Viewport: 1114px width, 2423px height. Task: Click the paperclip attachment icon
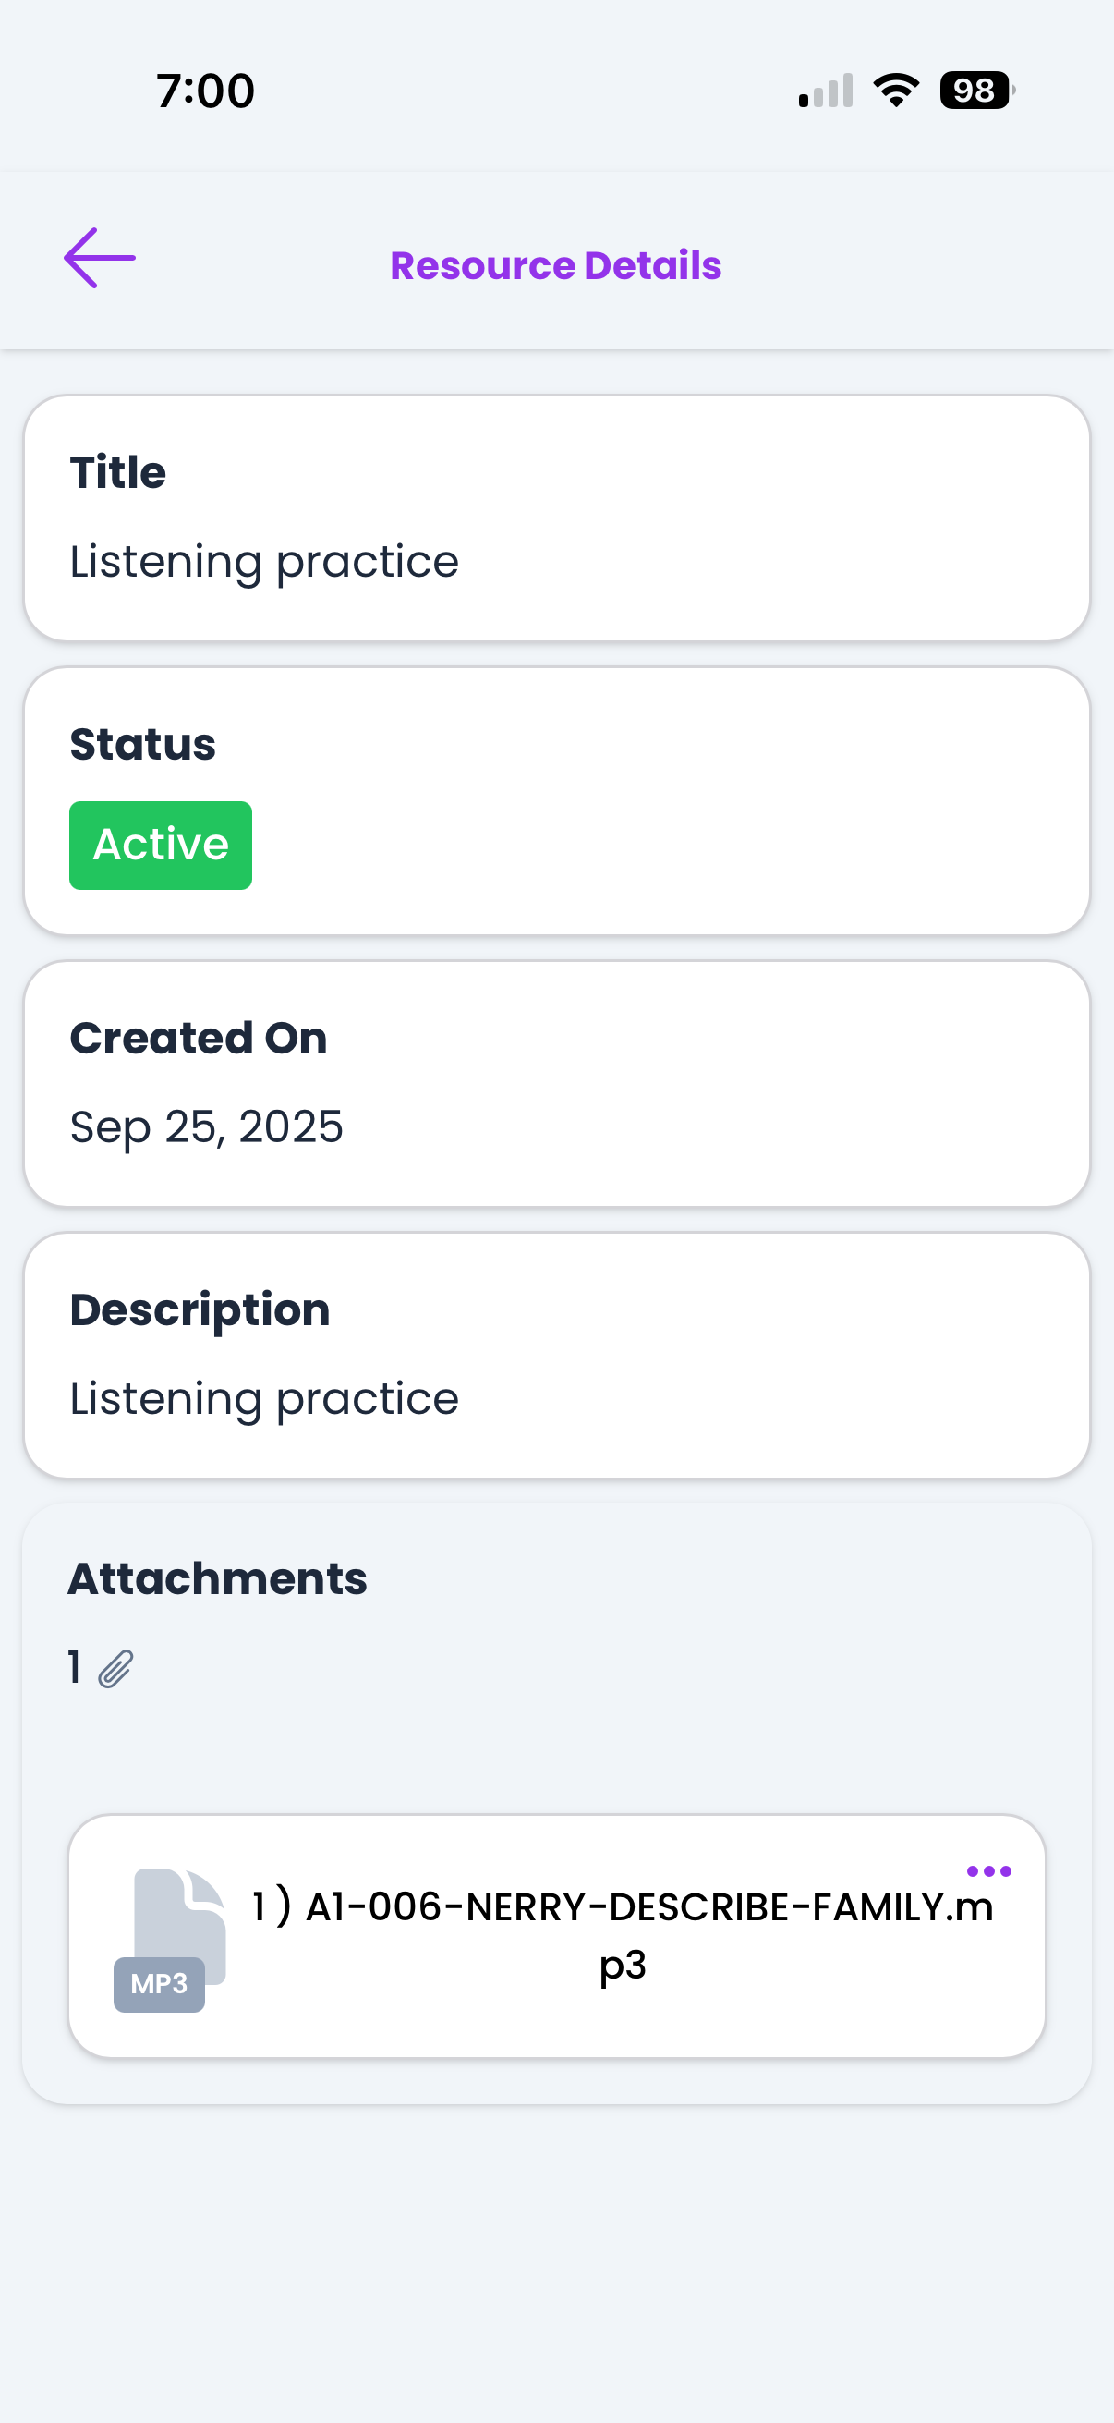coord(115,1669)
